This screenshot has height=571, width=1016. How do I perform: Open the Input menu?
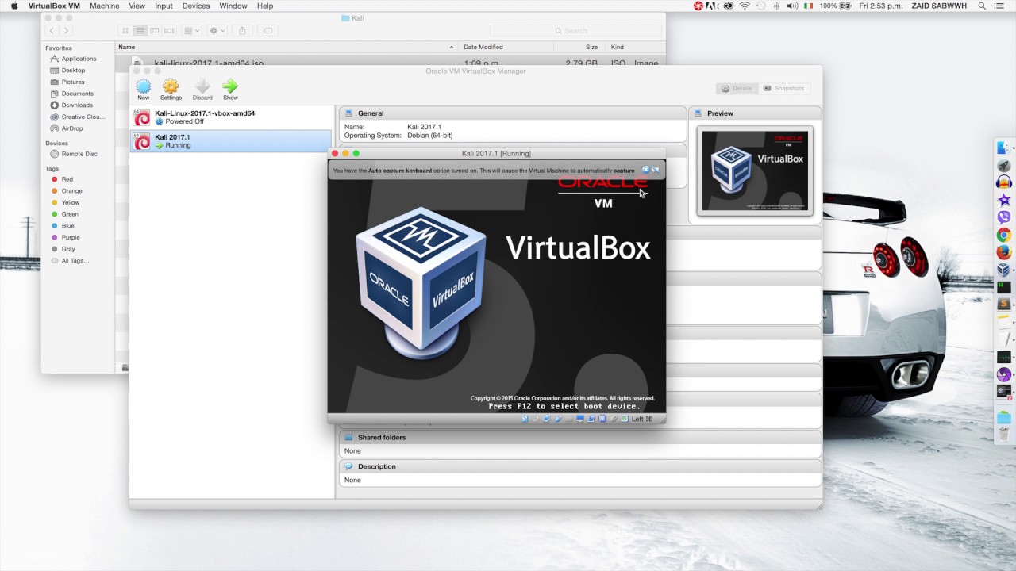164,6
